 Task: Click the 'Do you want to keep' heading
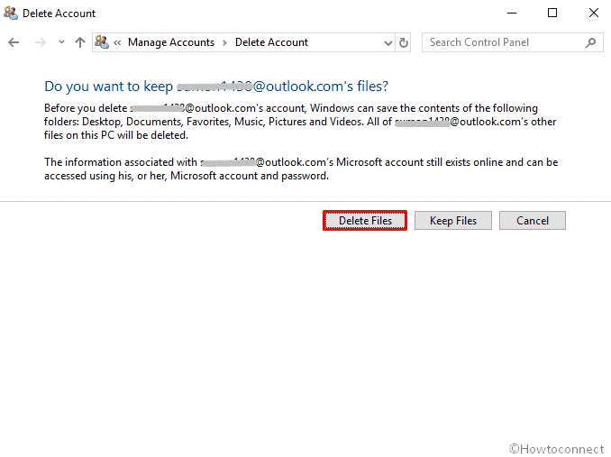[x=216, y=87]
